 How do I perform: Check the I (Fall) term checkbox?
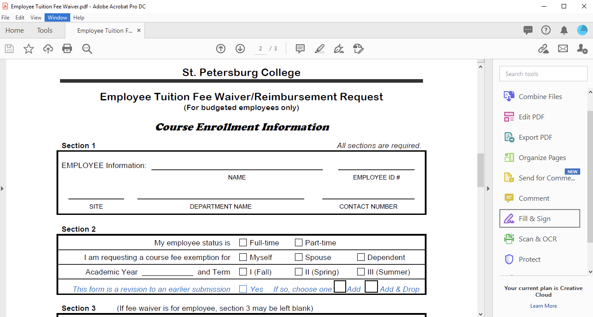coord(243,271)
